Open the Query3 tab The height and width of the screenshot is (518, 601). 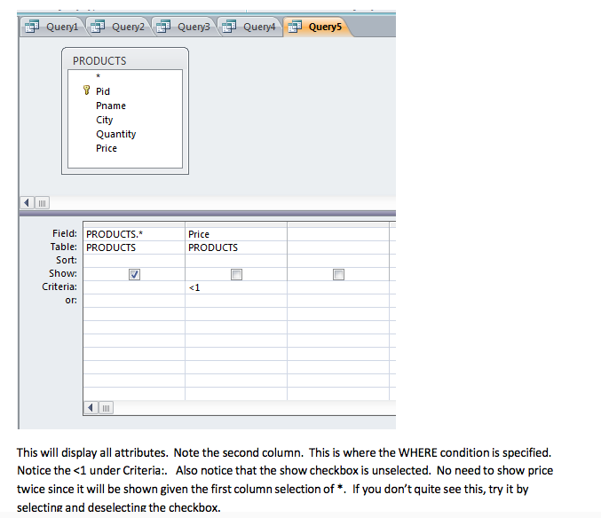183,27
